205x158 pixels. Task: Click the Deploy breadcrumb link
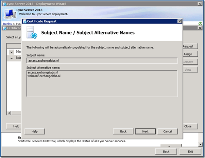pyautogui.click(x=7, y=24)
